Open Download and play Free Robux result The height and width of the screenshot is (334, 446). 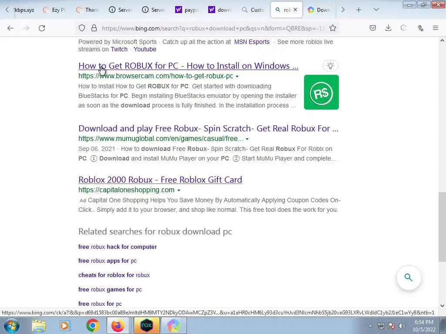coord(208,128)
